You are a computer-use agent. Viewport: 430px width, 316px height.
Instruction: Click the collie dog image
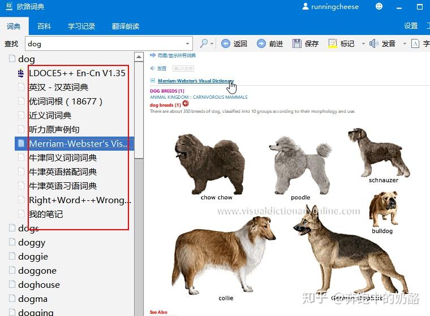[223, 256]
